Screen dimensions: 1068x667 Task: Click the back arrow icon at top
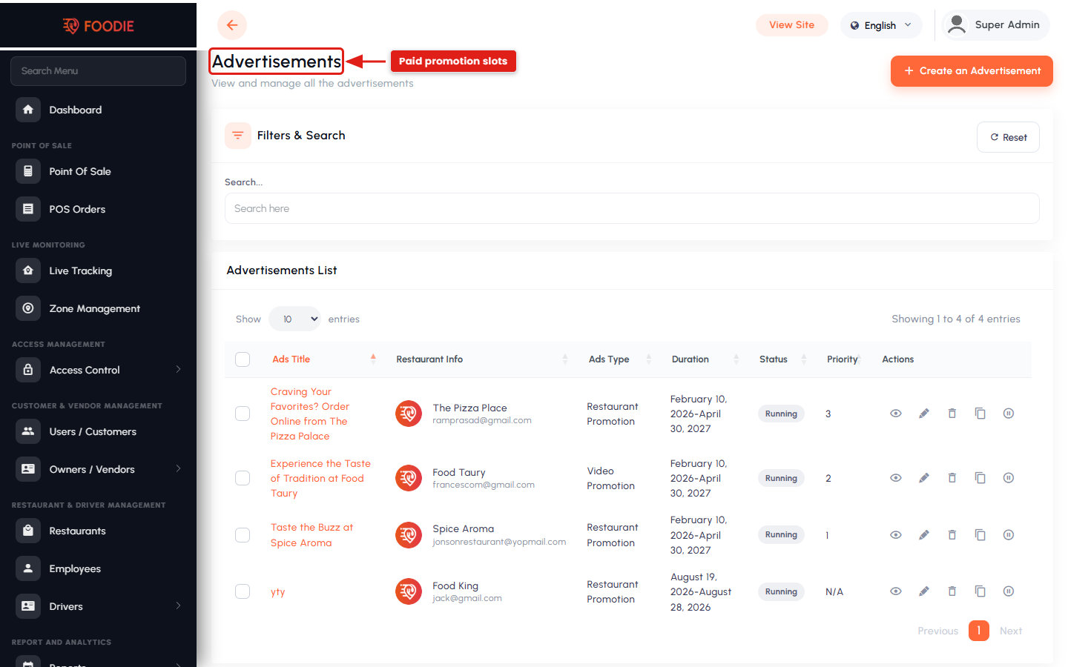[232, 25]
